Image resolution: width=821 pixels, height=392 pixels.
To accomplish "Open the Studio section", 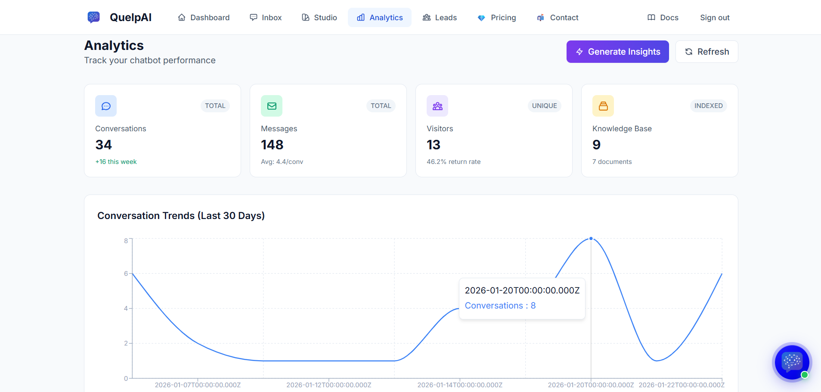I will pos(319,18).
